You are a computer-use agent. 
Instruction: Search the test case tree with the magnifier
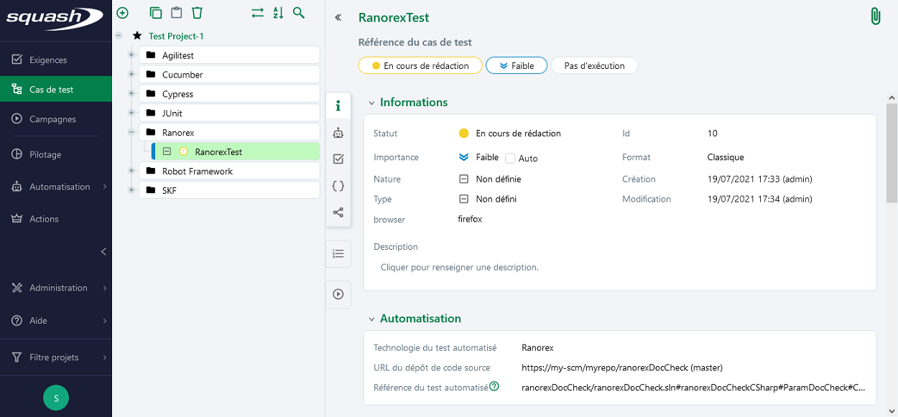tap(299, 13)
